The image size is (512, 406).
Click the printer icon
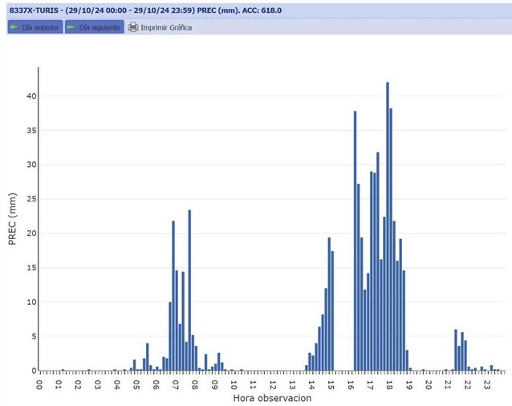pos(133,27)
